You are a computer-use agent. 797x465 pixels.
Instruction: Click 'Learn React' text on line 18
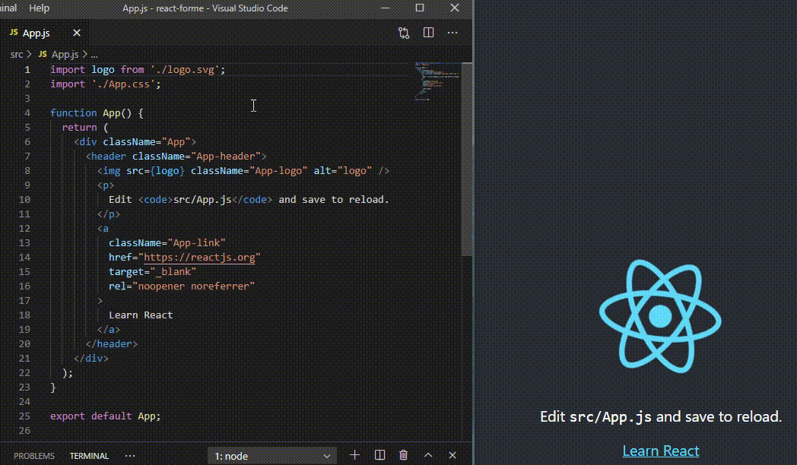click(x=141, y=315)
